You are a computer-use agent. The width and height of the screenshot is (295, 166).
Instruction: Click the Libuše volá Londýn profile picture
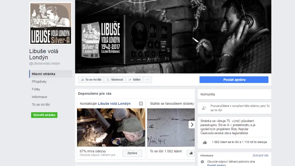click(x=51, y=24)
